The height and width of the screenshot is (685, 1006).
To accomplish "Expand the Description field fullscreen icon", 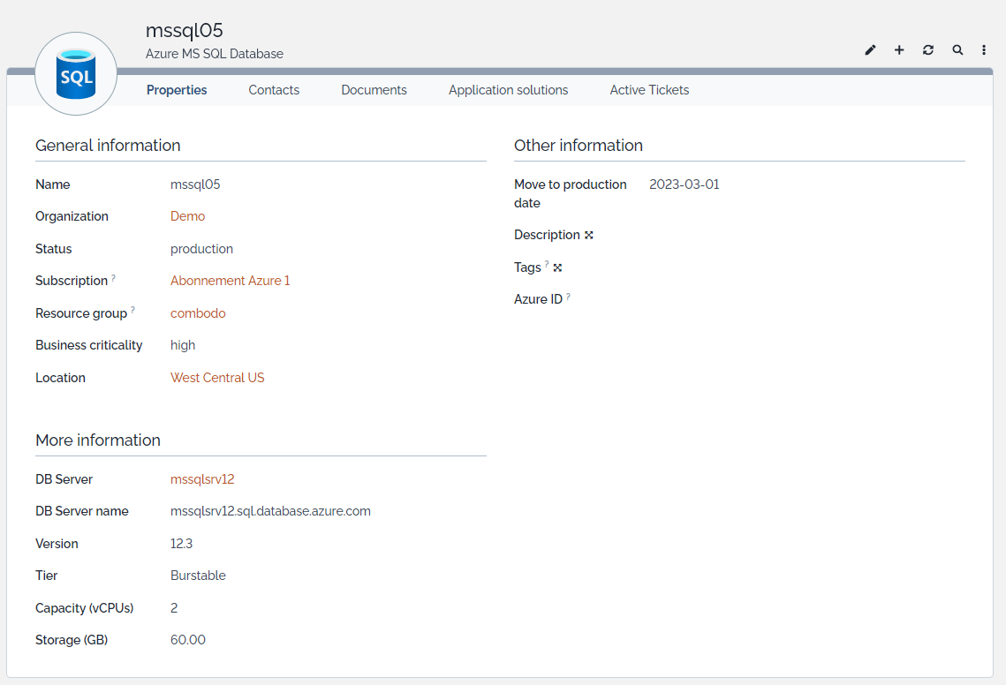I will click(589, 235).
